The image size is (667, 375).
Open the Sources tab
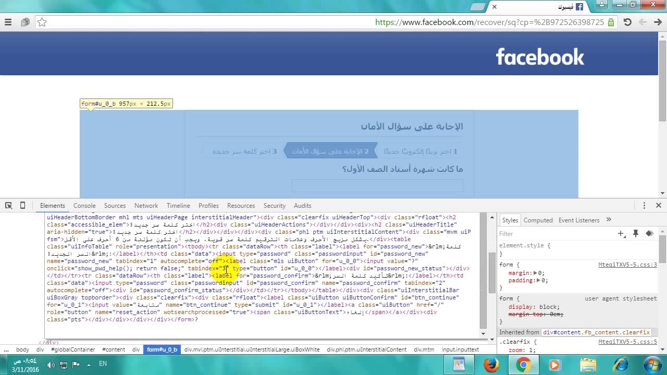pyautogui.click(x=115, y=205)
